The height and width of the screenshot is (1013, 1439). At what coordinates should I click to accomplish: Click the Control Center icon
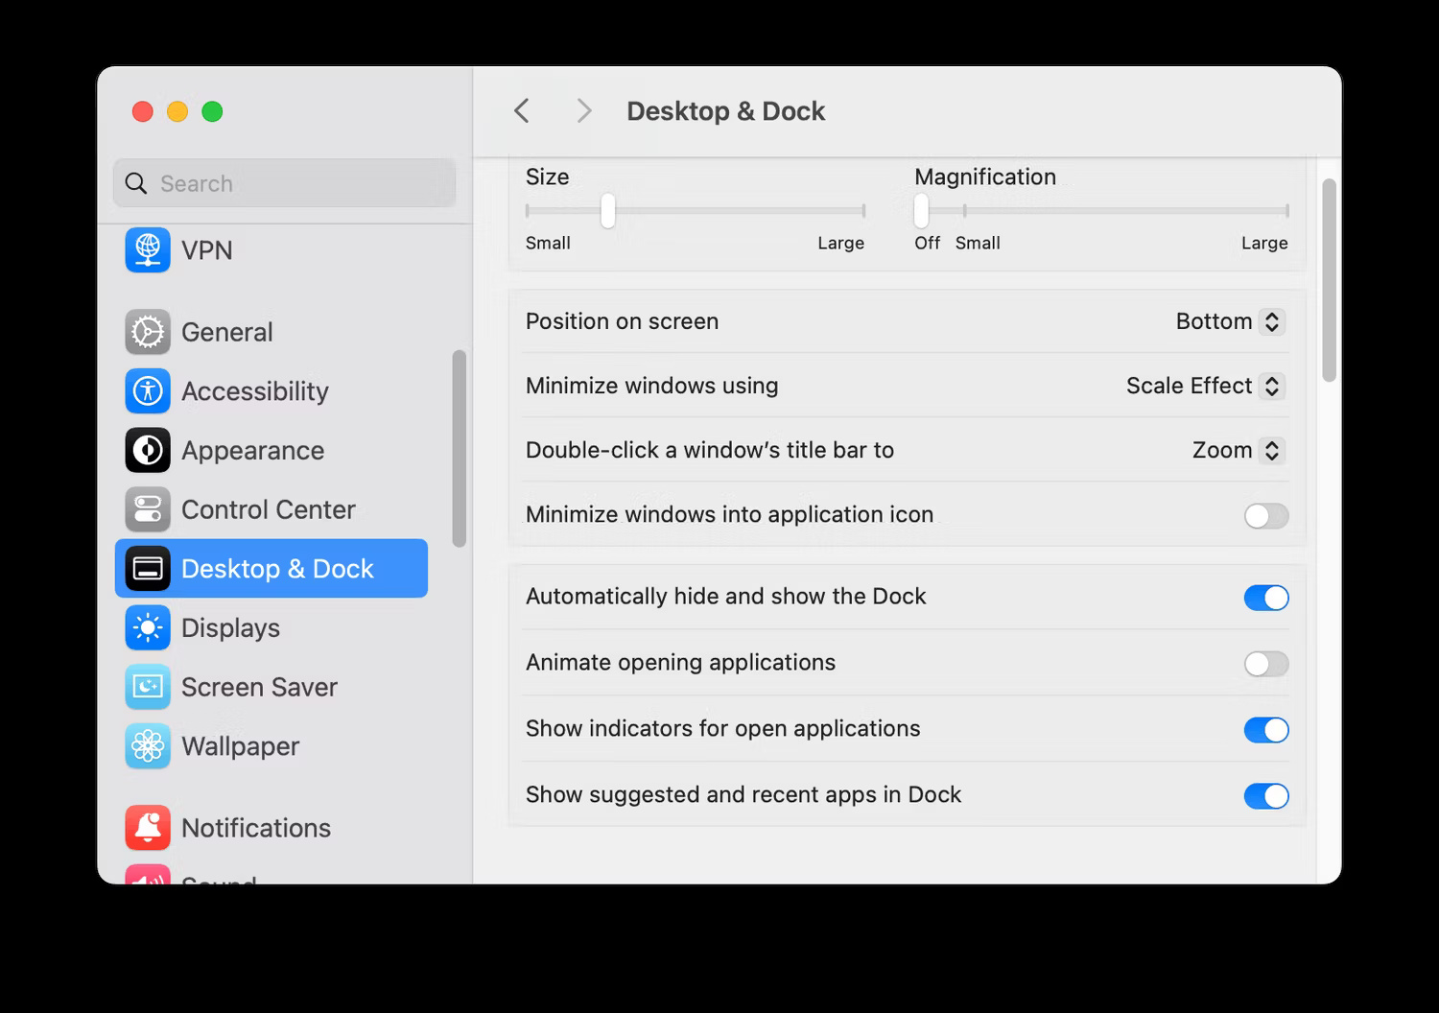(x=148, y=509)
